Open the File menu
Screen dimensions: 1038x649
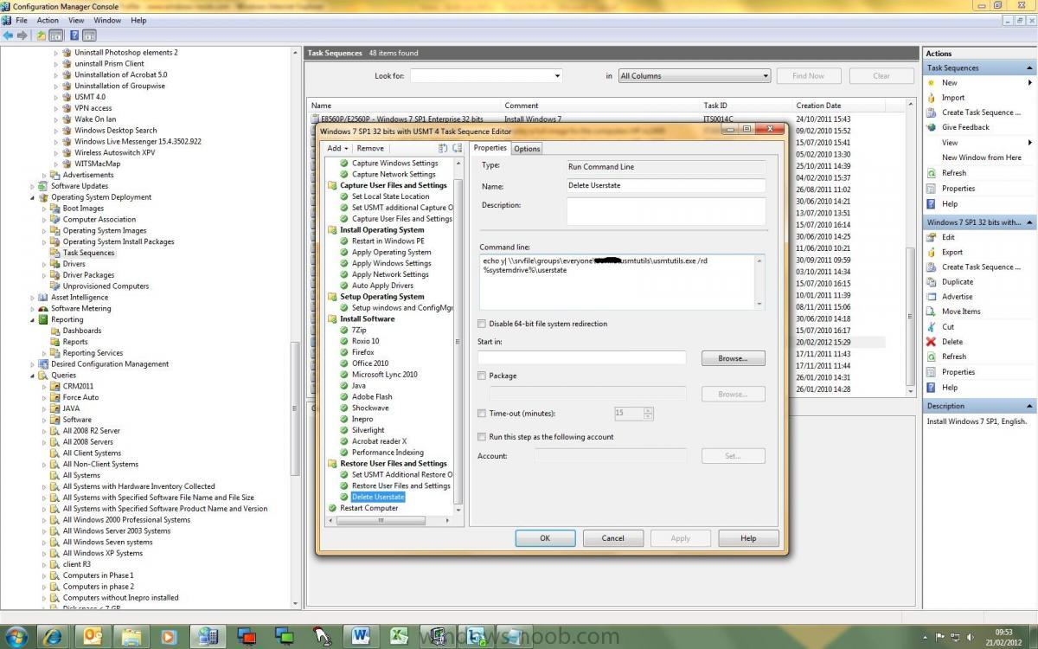coord(21,20)
